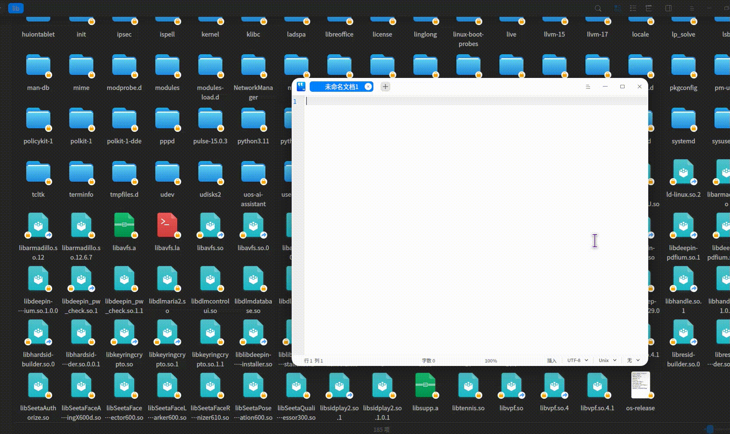Open the Unix line ending dropdown

[607, 360]
